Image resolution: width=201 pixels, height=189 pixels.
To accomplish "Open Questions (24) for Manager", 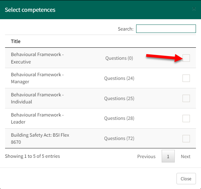I will pos(119,78).
